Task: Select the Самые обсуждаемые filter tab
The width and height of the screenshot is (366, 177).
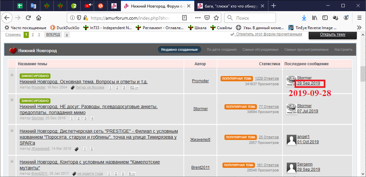Action: click(260, 49)
